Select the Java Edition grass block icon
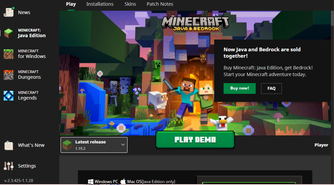Viewport: 334px width, 185px height. (8, 33)
